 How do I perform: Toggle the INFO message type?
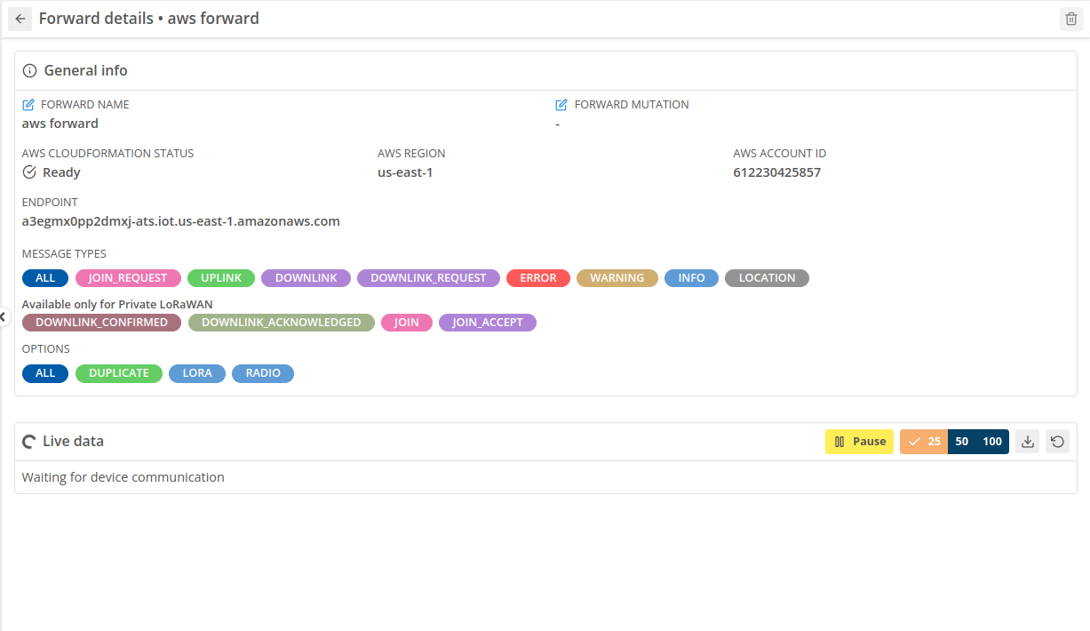click(x=691, y=278)
